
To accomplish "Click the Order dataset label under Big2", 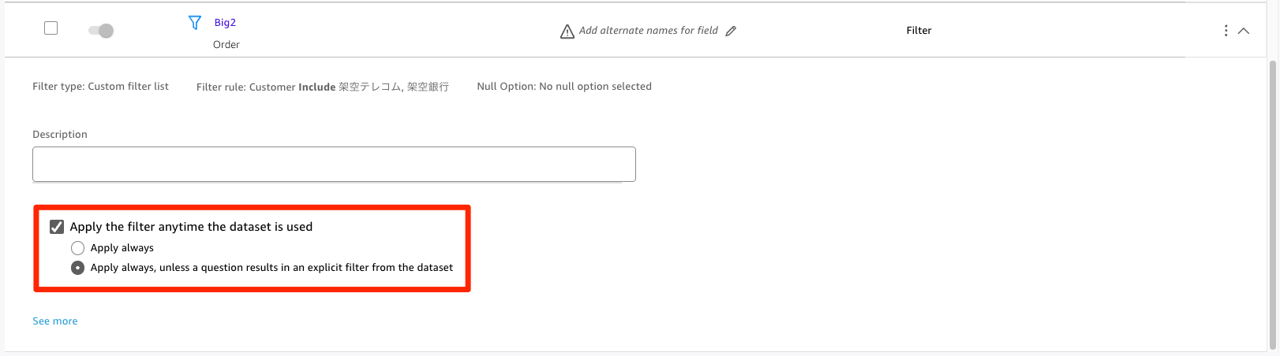I will click(226, 45).
